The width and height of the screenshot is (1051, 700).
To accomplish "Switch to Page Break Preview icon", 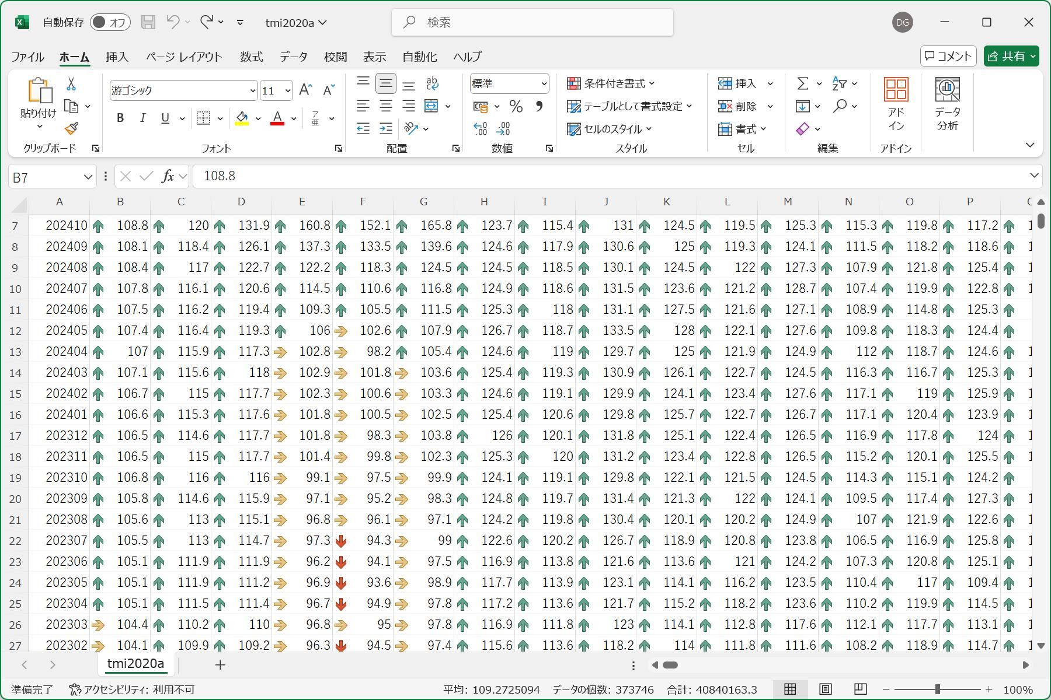I will pyautogui.click(x=860, y=689).
